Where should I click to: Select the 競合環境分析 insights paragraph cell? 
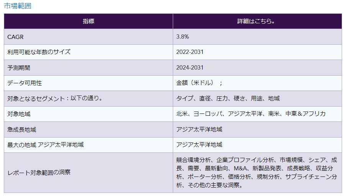(257, 173)
